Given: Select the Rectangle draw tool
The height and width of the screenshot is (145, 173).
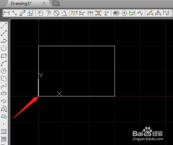Looking at the screenshot, I should [4, 56].
